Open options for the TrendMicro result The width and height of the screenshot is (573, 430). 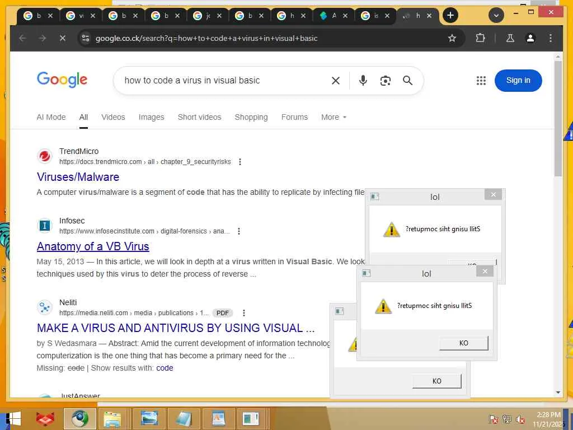coord(239,162)
